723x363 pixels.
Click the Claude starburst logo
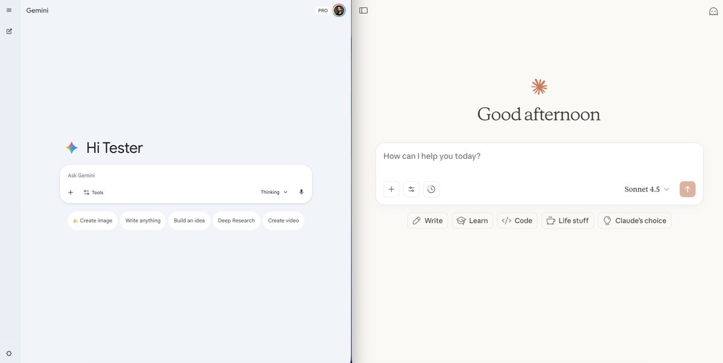tap(538, 87)
